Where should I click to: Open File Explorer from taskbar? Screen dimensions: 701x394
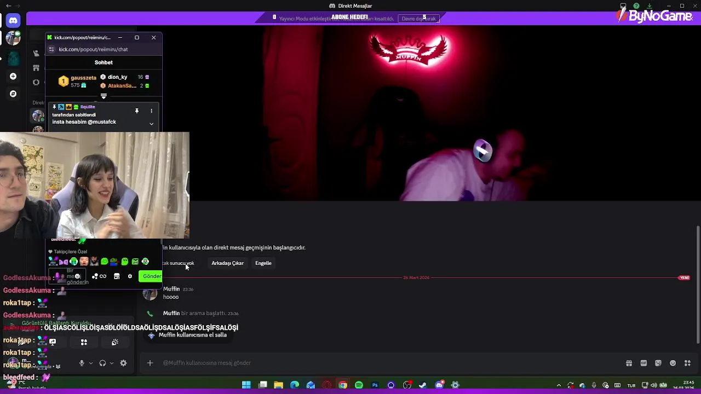click(278, 385)
